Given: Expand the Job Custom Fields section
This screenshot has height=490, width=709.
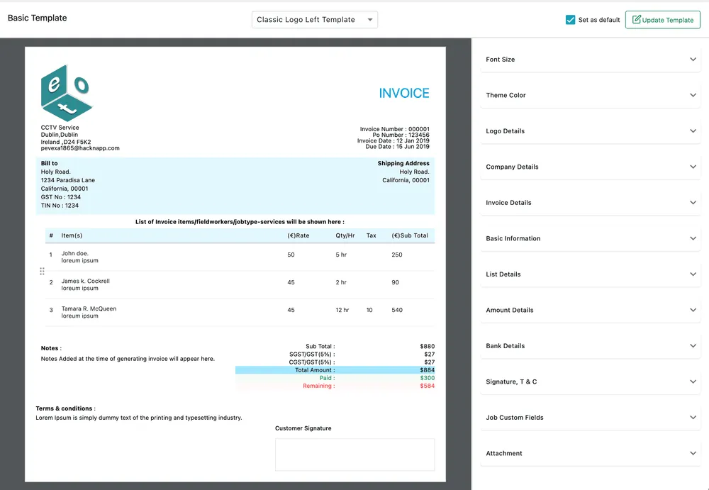Looking at the screenshot, I should pos(591,417).
